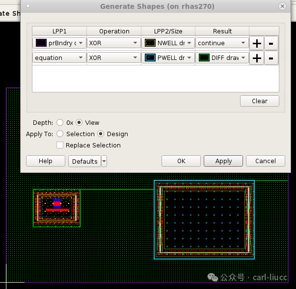Viewport: 296px width, 289px height.
Task: Click the NWELL layer color swatch
Action: 150,43
